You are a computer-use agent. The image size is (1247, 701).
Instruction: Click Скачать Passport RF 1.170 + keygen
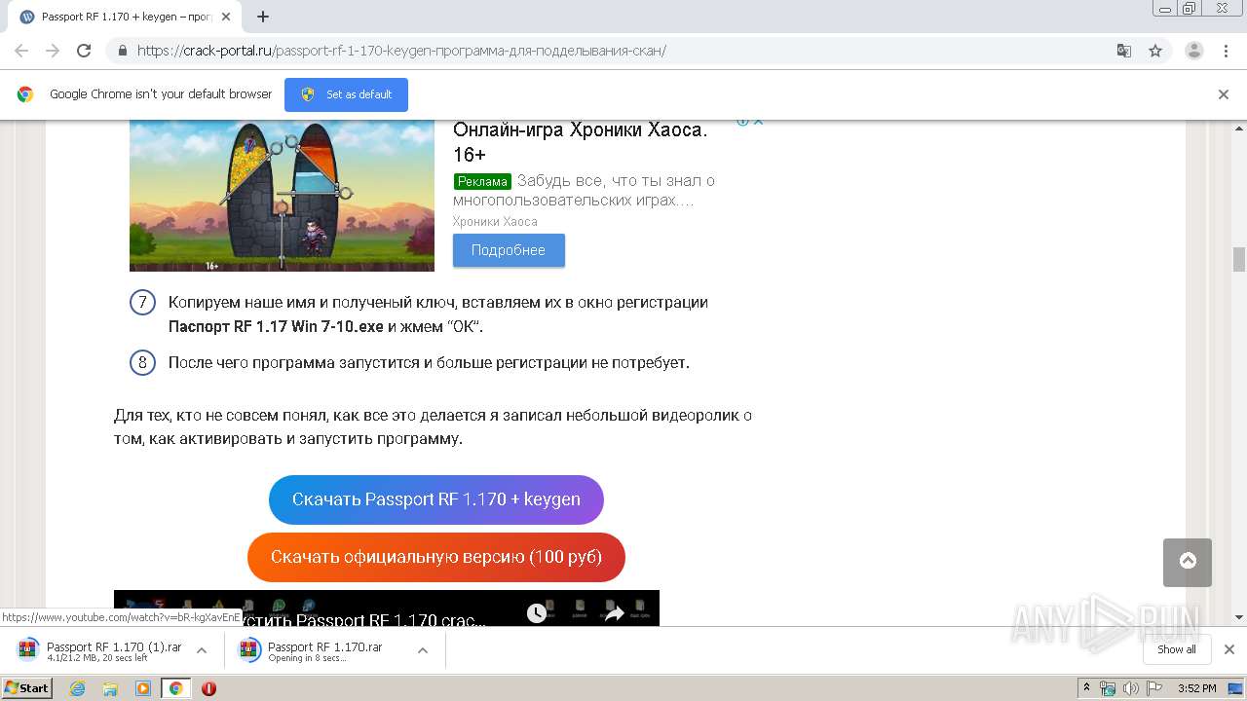(x=436, y=499)
